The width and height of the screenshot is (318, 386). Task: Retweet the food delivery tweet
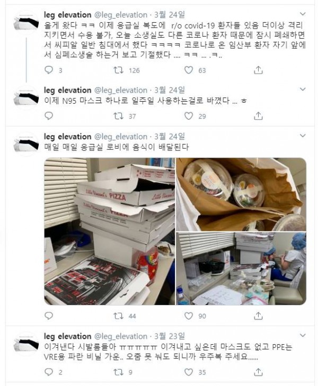119,316
